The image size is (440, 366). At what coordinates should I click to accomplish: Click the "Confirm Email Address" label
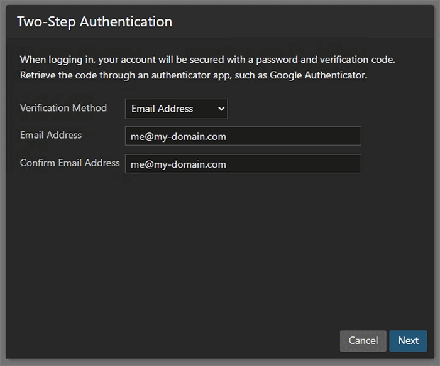point(70,163)
